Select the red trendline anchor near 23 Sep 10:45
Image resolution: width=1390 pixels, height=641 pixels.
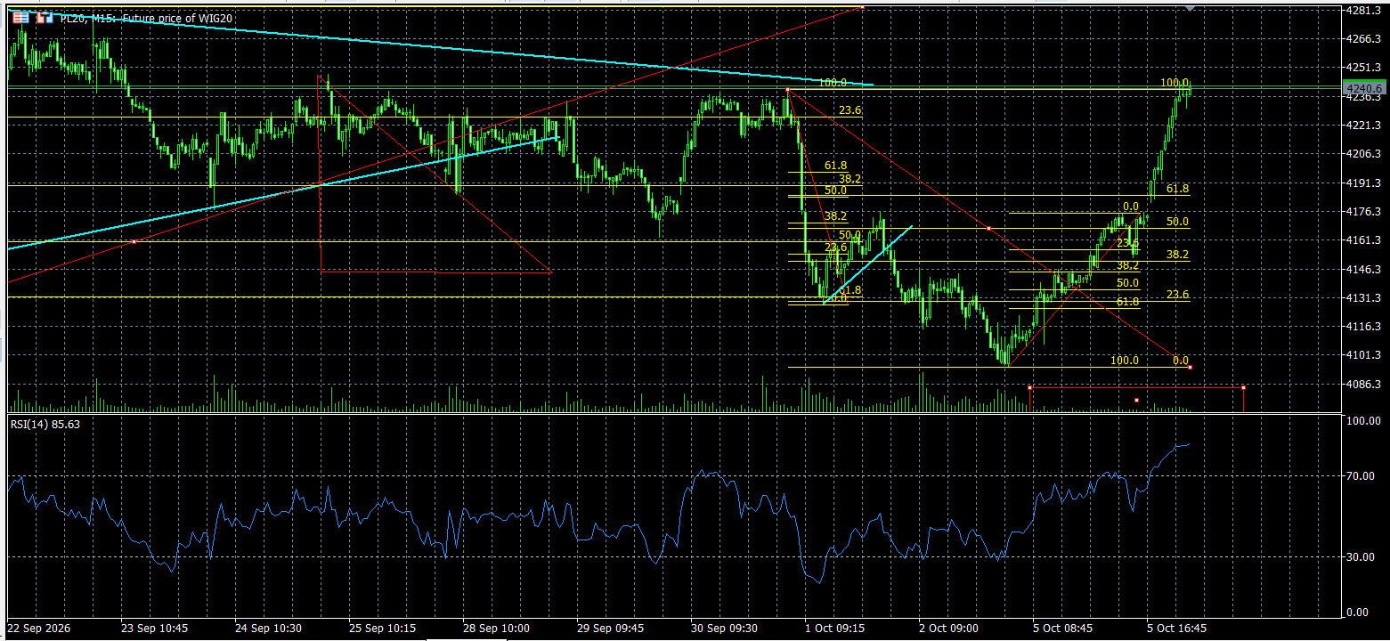(x=134, y=241)
